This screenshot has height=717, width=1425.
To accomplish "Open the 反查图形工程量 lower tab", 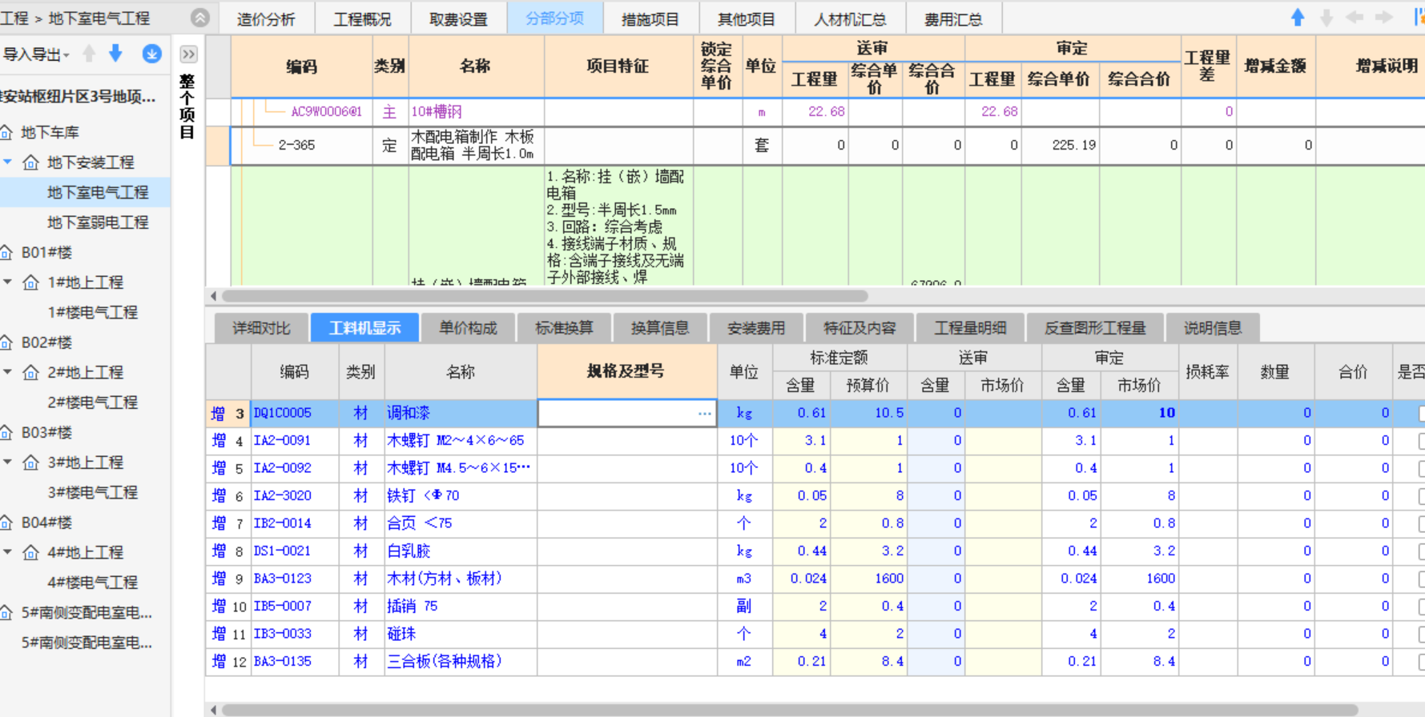I will pyautogui.click(x=1095, y=328).
